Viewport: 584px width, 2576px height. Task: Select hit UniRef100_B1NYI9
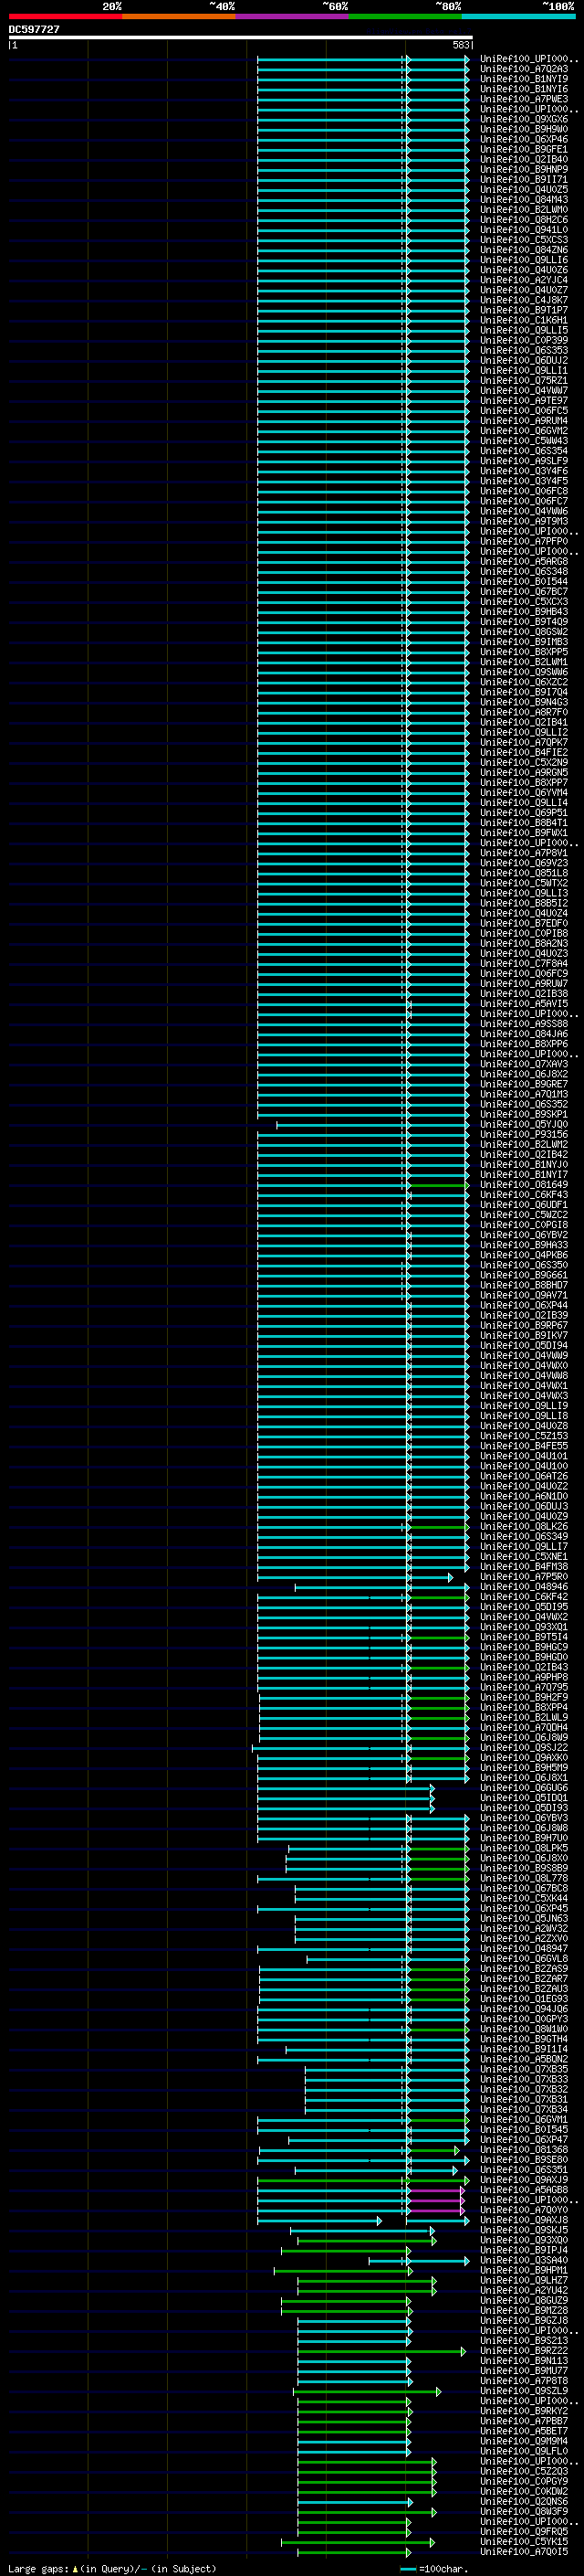click(523, 79)
